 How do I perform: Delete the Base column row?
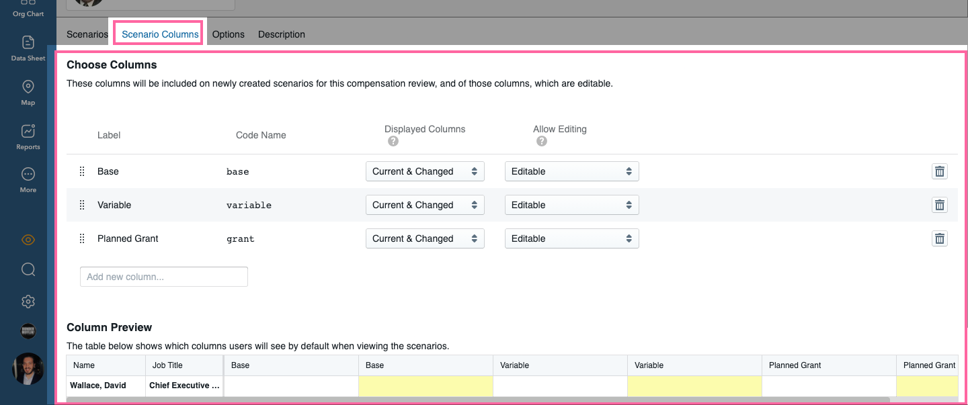pos(940,171)
